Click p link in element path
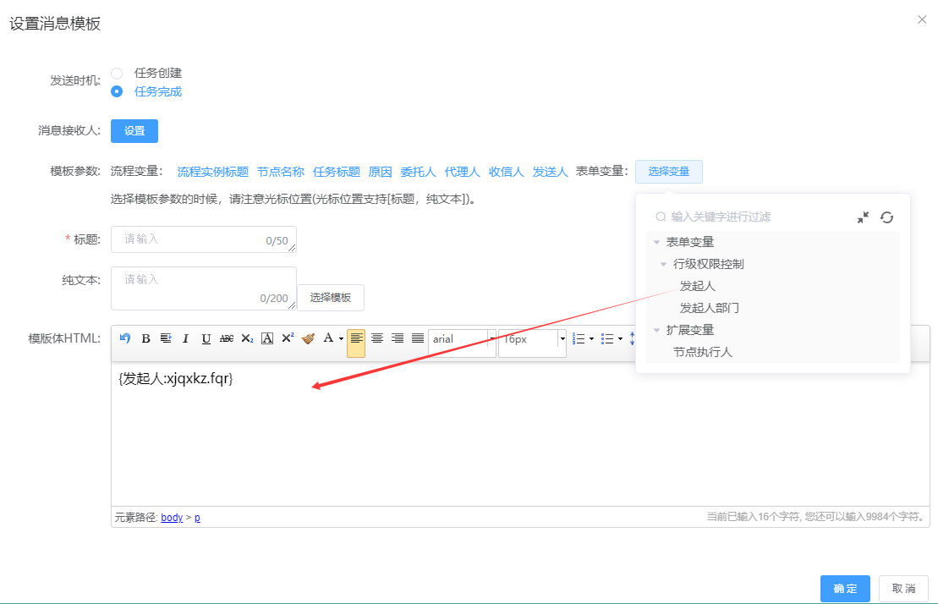Screen dimensions: 938x604 [x=197, y=517]
